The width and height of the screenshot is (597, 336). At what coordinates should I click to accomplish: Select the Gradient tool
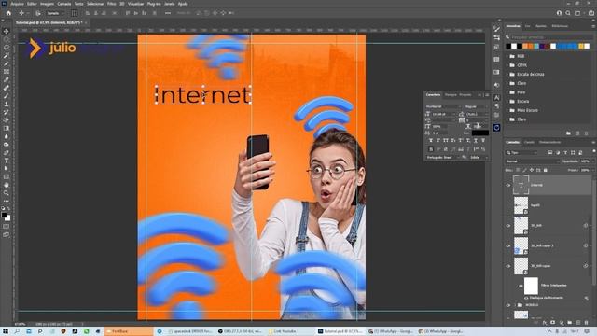pos(7,129)
